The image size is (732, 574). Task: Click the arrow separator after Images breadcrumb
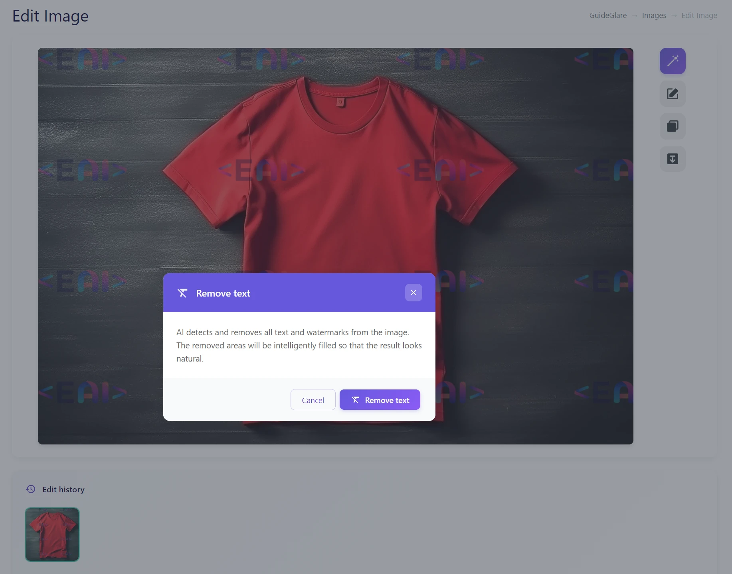tap(674, 16)
